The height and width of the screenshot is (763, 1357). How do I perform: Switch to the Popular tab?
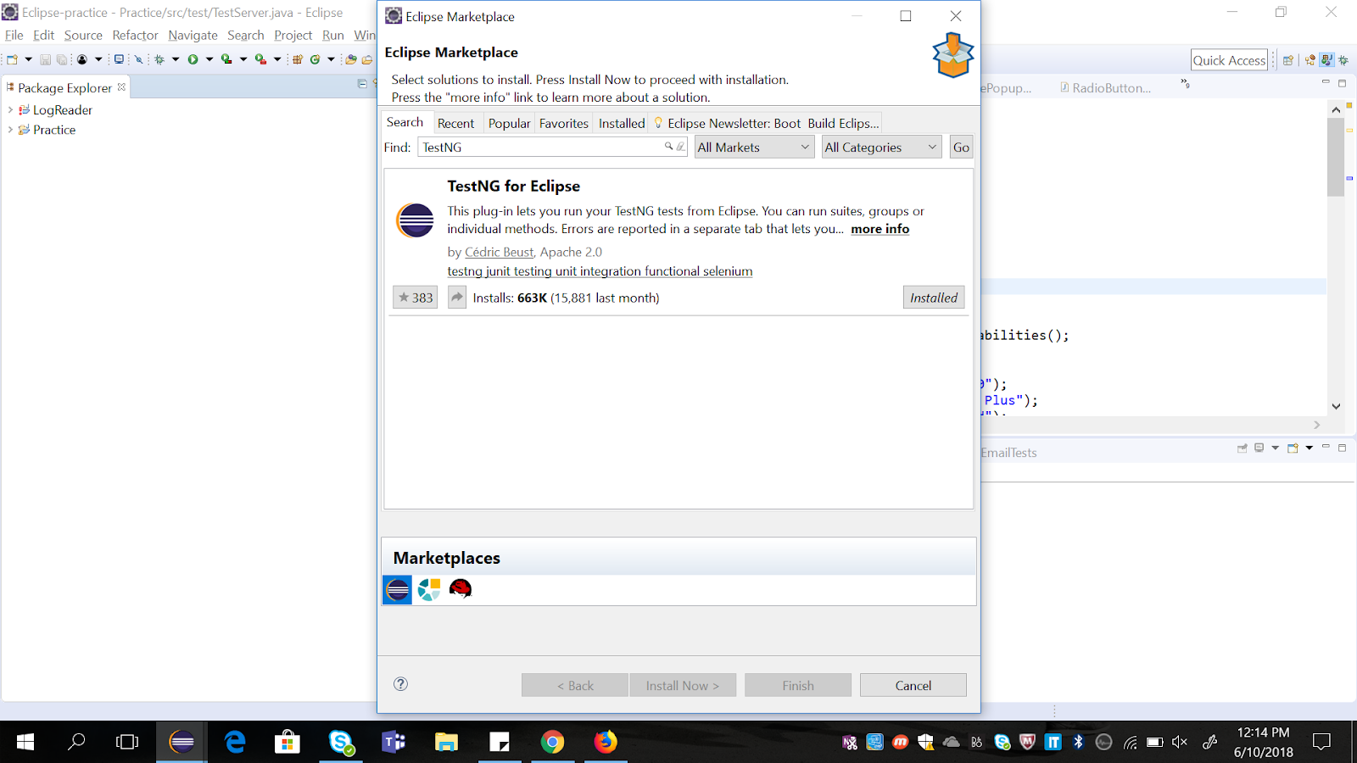tap(509, 123)
